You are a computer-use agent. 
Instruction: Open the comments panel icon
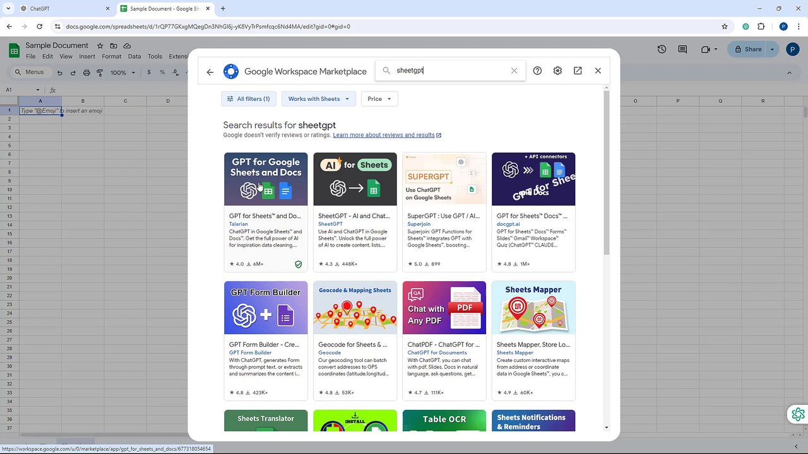tap(682, 49)
